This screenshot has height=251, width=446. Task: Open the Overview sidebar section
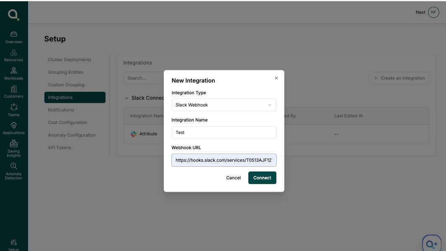14,38
